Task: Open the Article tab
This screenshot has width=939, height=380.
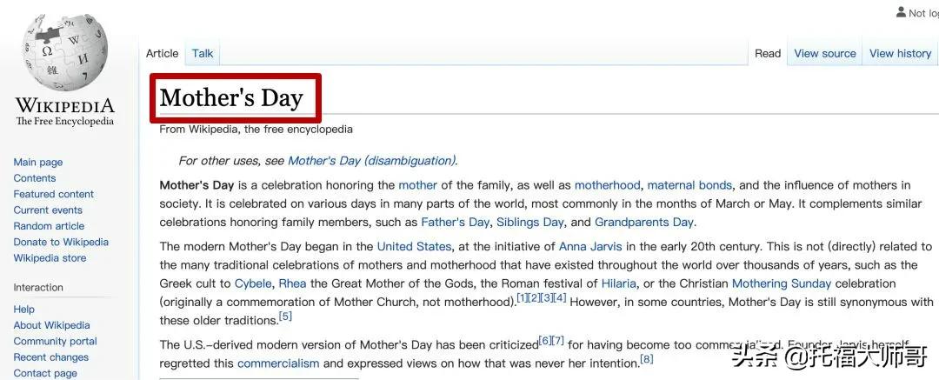Action: [163, 53]
